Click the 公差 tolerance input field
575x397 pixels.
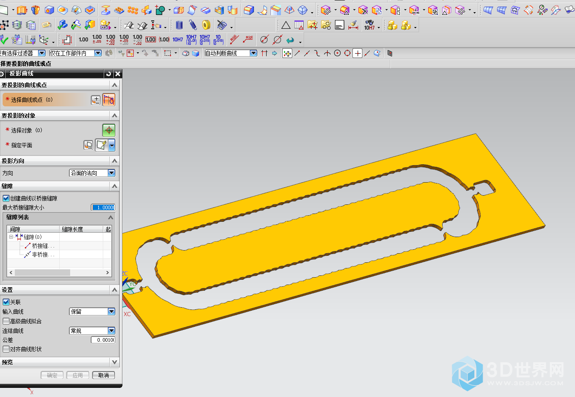(103, 340)
